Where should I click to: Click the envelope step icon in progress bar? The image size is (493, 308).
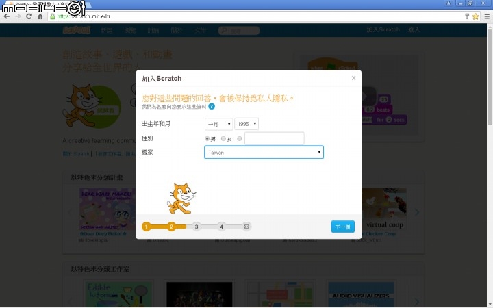click(x=246, y=227)
